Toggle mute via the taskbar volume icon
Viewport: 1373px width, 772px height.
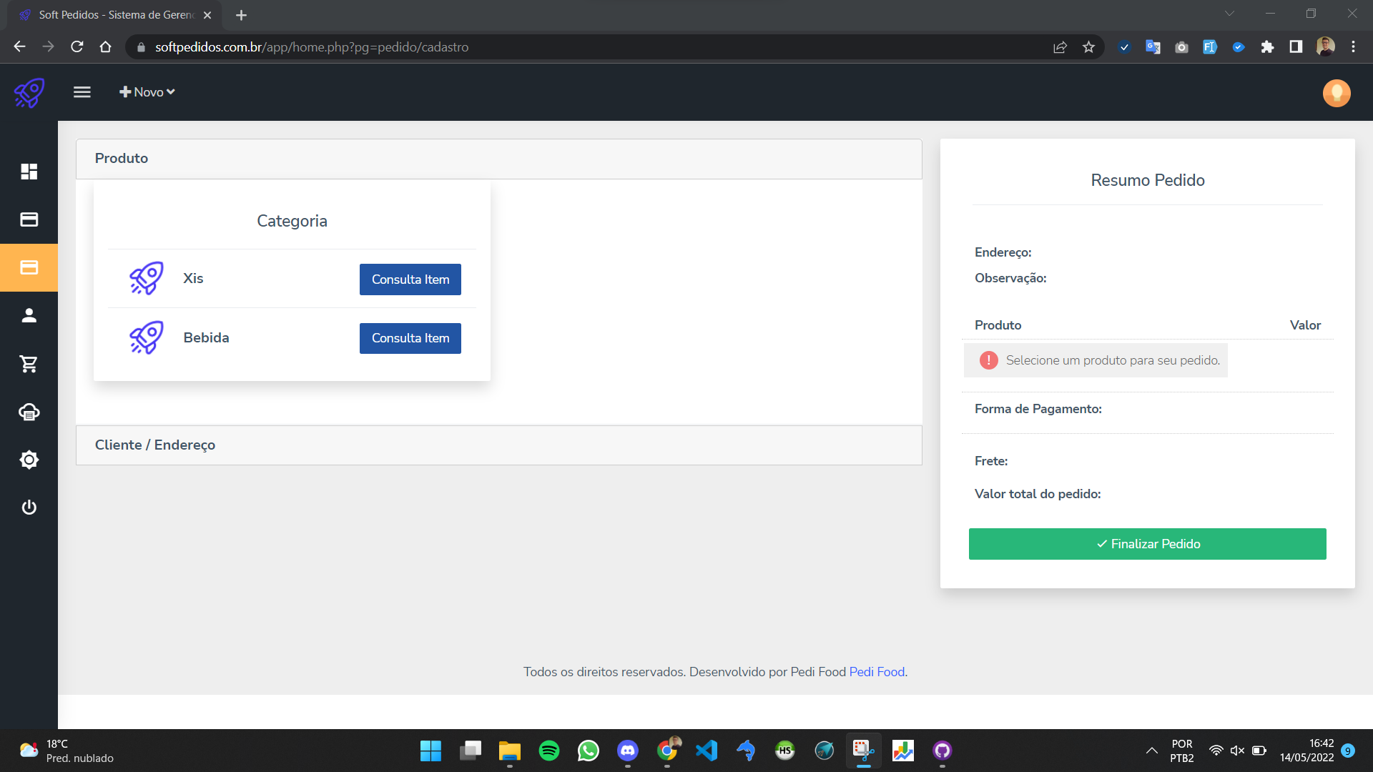point(1238,751)
